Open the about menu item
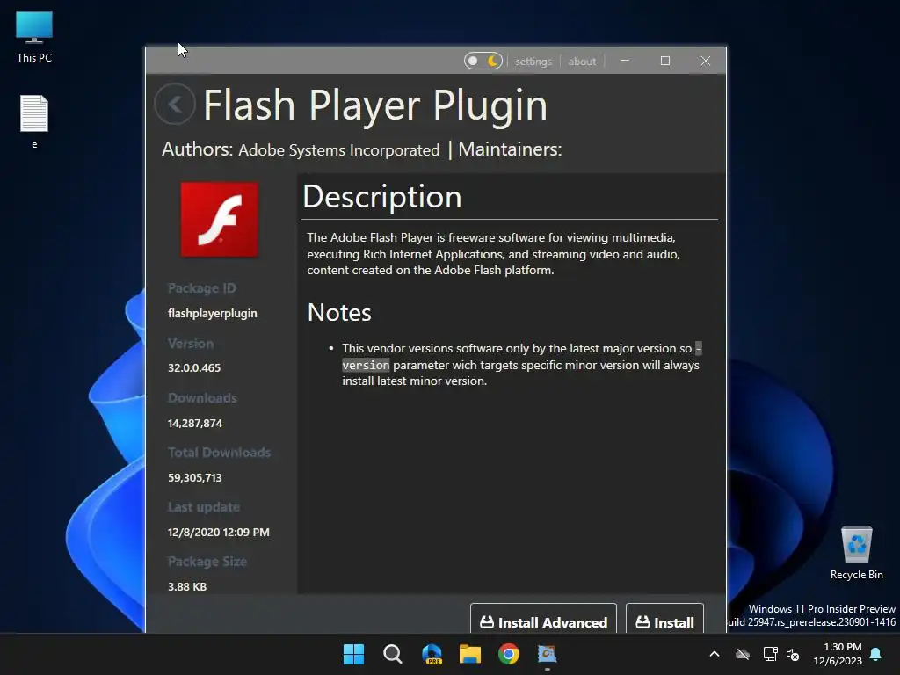The height and width of the screenshot is (675, 900). (582, 62)
